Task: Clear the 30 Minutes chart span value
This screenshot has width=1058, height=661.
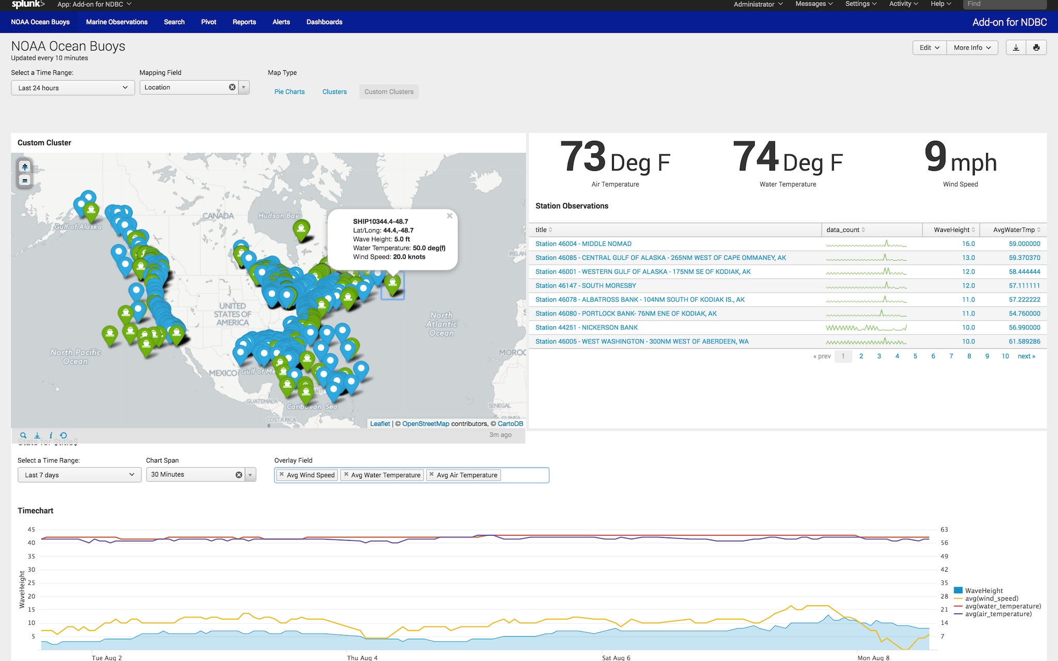Action: [x=239, y=475]
